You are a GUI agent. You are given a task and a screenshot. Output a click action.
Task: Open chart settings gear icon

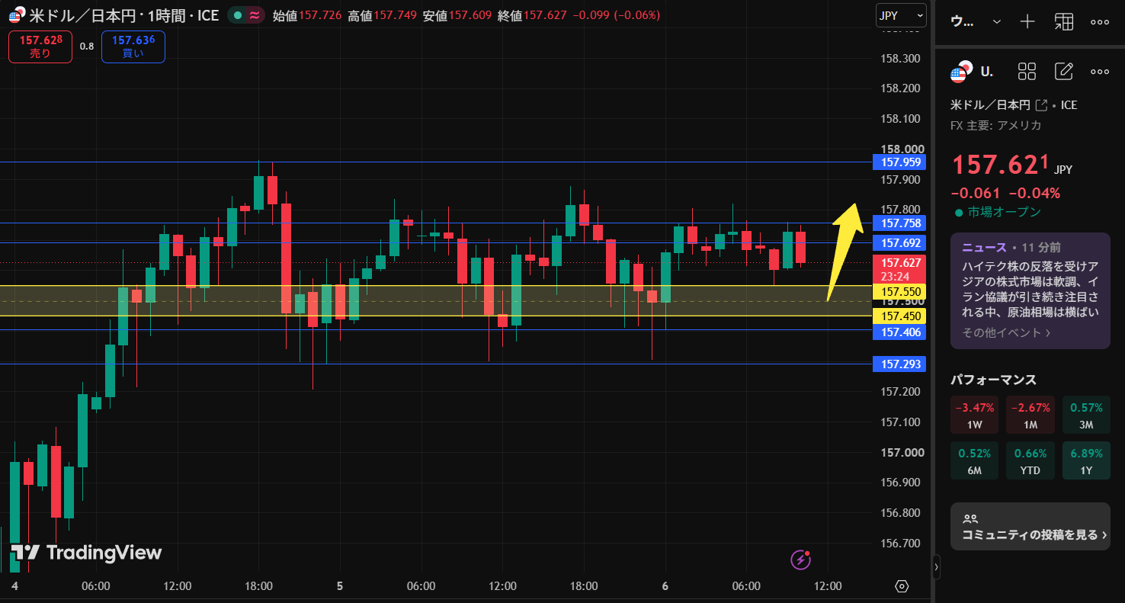click(902, 586)
